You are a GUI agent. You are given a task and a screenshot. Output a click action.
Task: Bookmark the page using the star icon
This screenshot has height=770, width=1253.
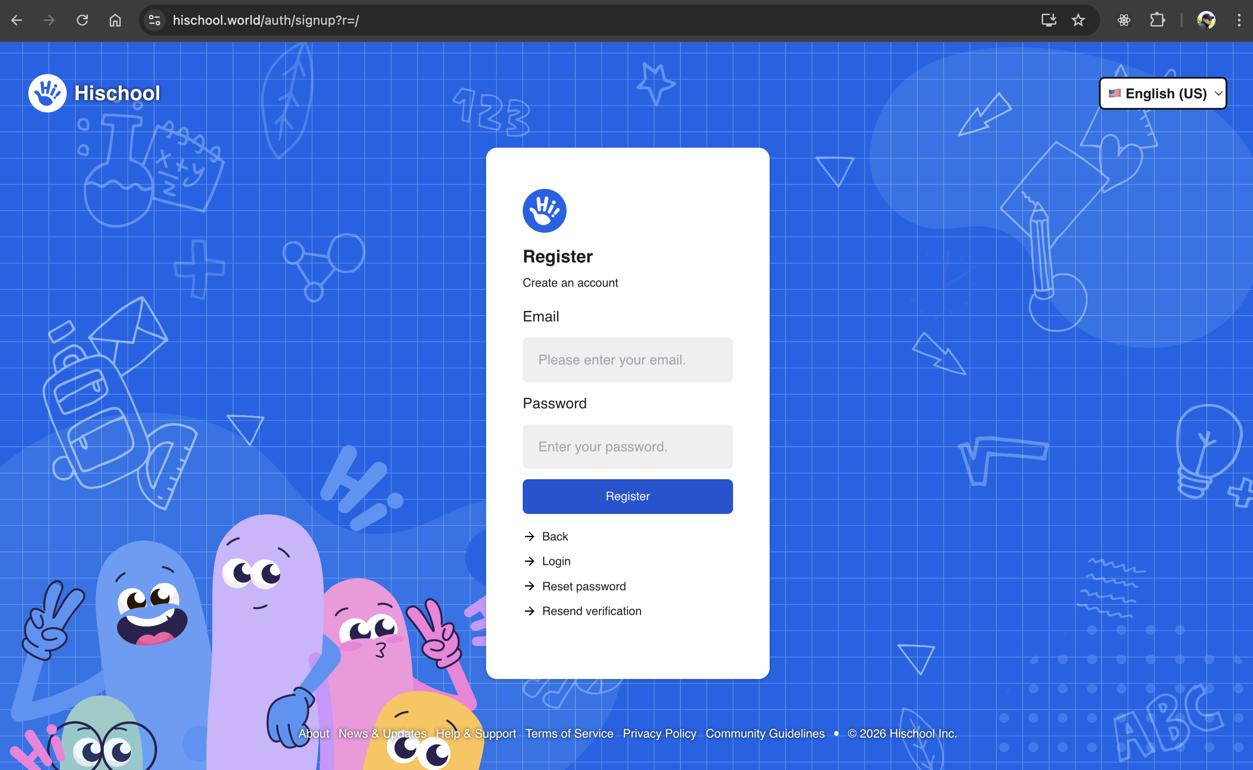point(1079,21)
